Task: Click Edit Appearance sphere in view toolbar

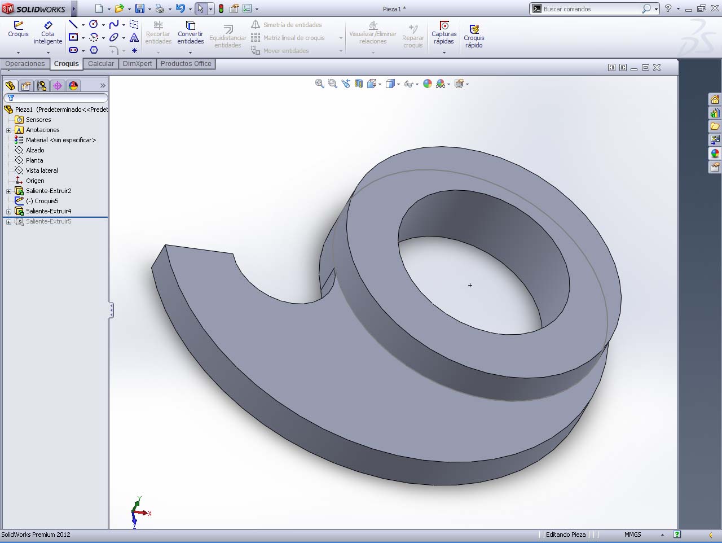Action: [428, 84]
